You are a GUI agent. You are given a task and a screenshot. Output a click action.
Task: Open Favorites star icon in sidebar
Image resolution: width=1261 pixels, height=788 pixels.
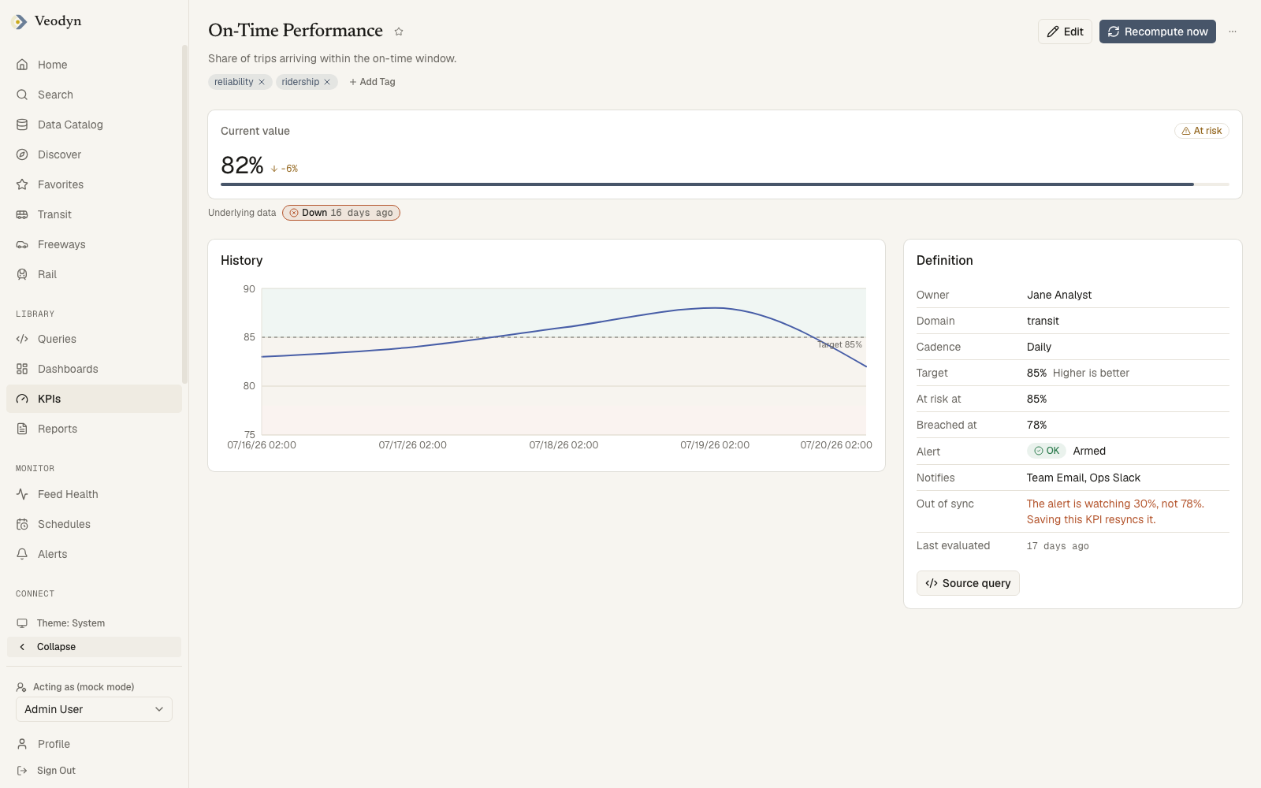coord(22,184)
